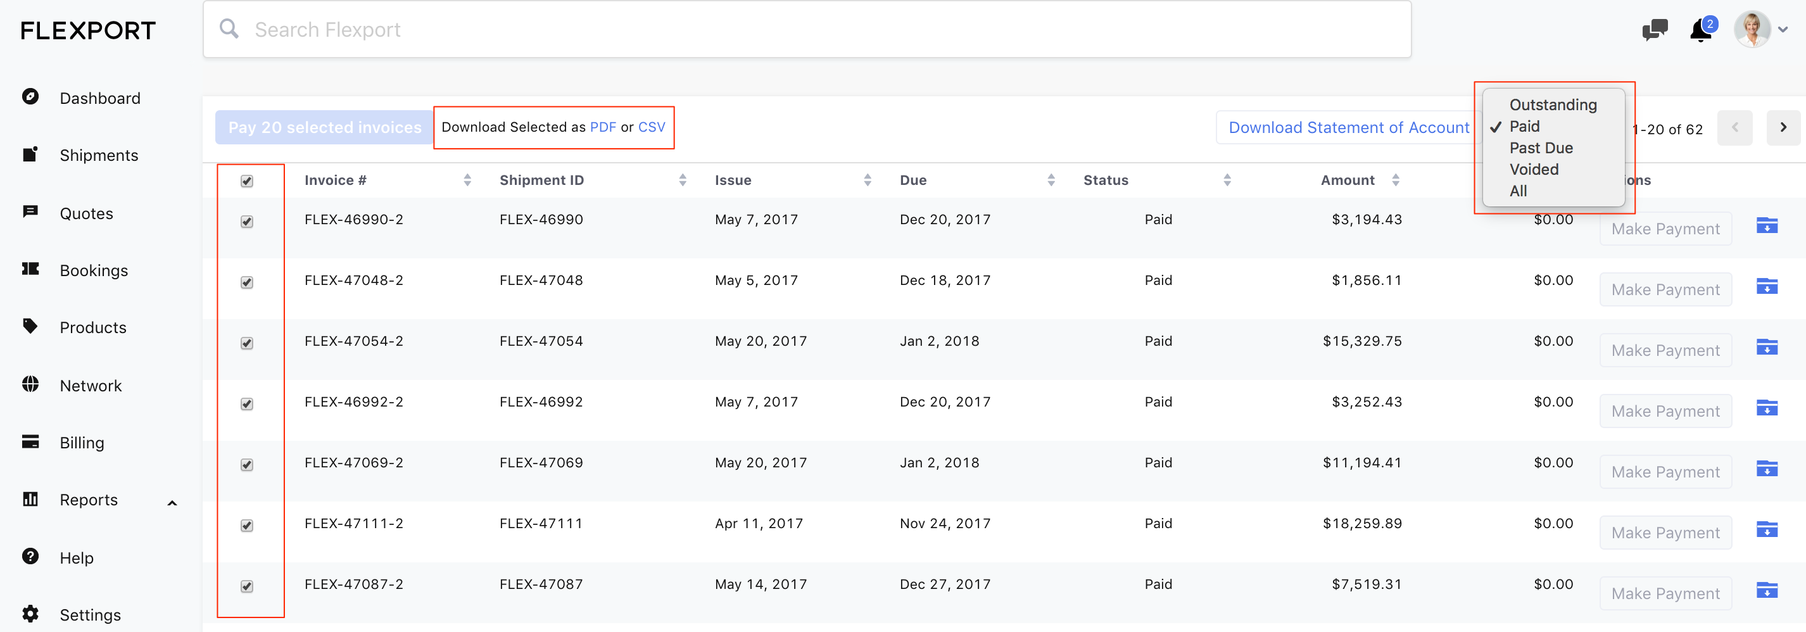The image size is (1806, 632).
Task: Click Make Payment for FLEX-47087-2
Action: pos(1665,593)
